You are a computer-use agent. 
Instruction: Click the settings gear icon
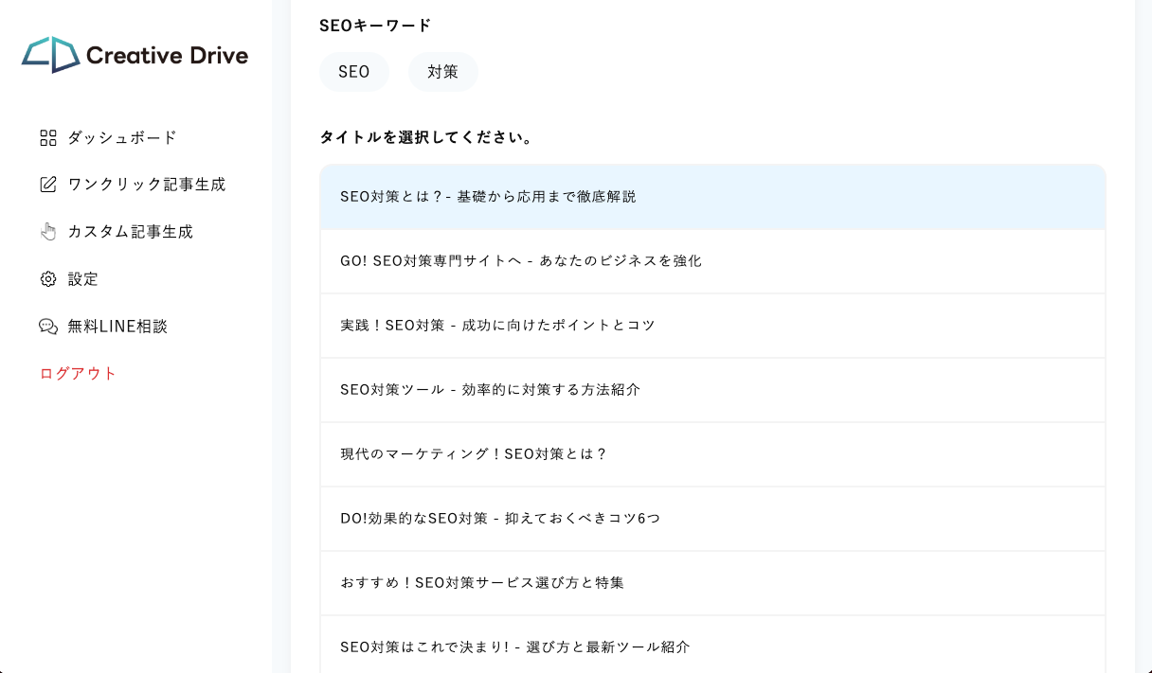click(x=48, y=279)
